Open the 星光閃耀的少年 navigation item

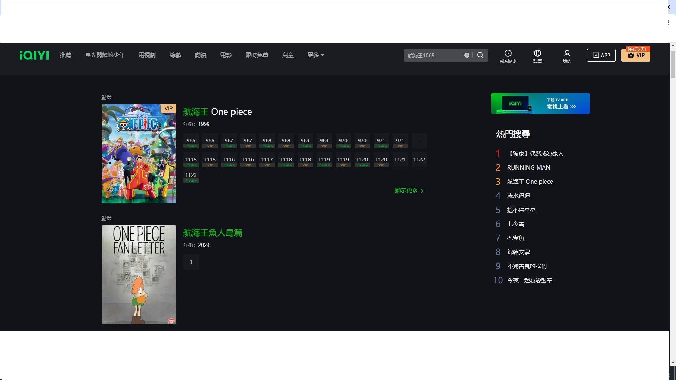(x=105, y=55)
